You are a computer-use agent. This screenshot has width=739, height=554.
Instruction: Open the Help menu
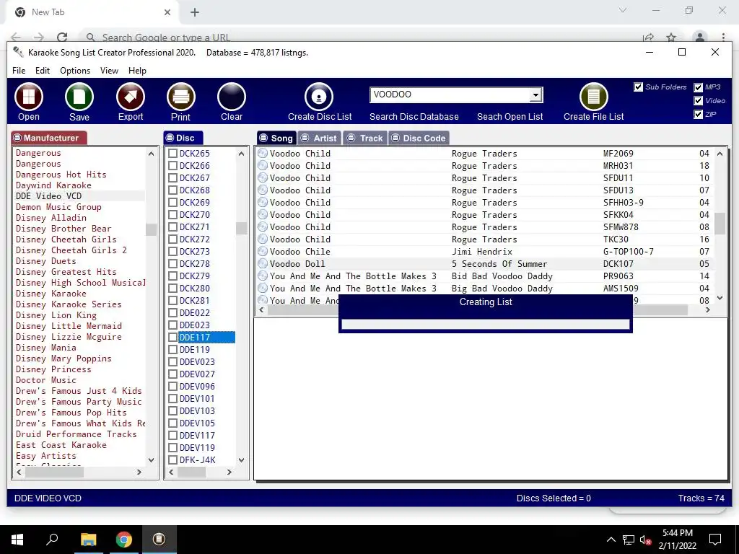(x=137, y=71)
